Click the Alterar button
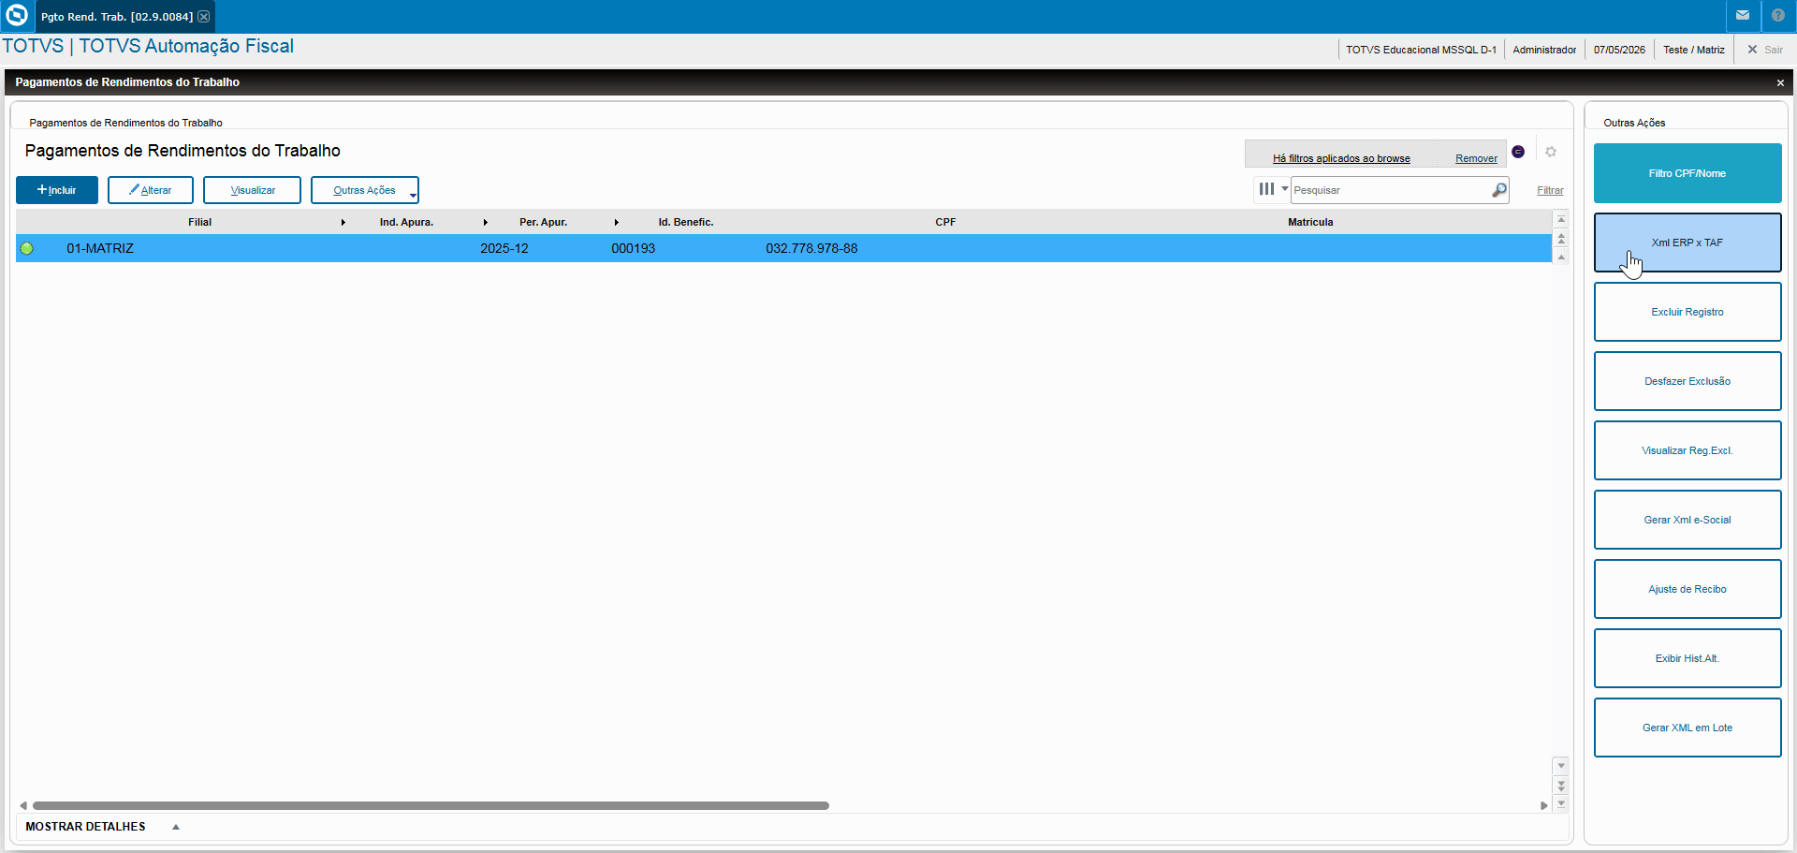1797x853 pixels. [x=151, y=190]
